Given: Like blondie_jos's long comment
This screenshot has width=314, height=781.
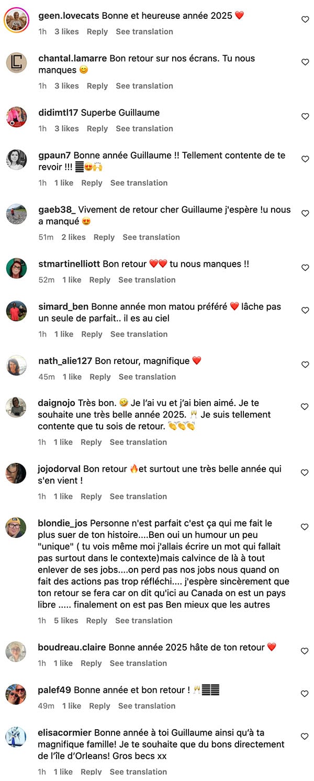Looking at the screenshot, I should point(305,527).
